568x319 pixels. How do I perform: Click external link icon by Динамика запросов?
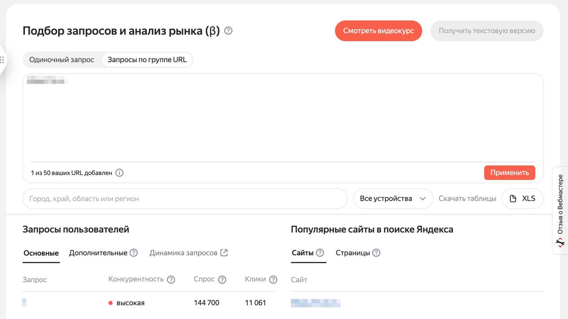pos(224,253)
